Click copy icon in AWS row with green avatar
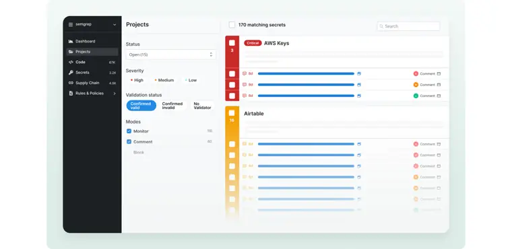 coord(359,96)
